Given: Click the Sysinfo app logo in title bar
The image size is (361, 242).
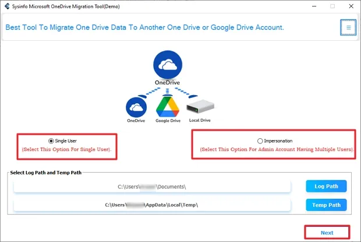Looking at the screenshot, I should click(x=7, y=6).
